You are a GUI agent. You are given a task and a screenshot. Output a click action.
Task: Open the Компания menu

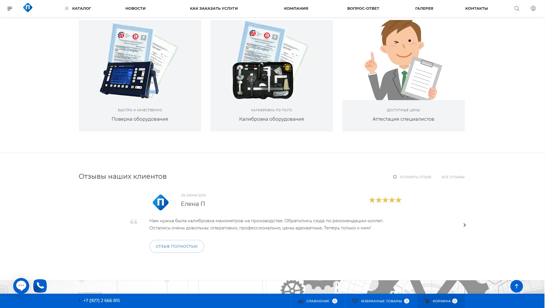[x=296, y=9]
